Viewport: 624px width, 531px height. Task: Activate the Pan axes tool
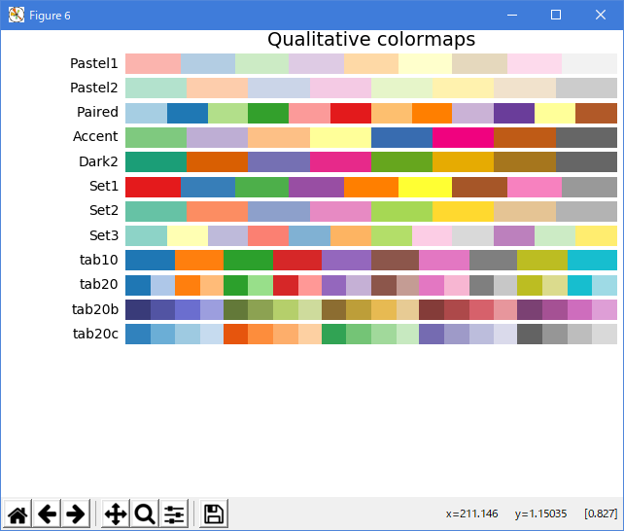116,513
